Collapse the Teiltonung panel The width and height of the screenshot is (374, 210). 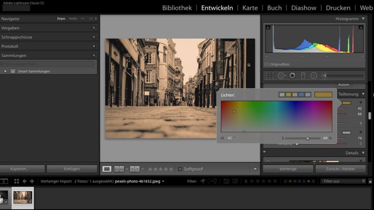[x=362, y=94]
